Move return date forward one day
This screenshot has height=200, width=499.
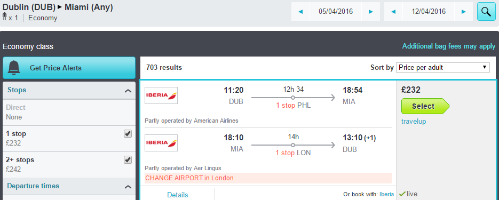463,11
